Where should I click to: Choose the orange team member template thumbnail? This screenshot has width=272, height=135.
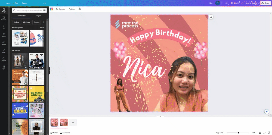click(x=20, y=77)
